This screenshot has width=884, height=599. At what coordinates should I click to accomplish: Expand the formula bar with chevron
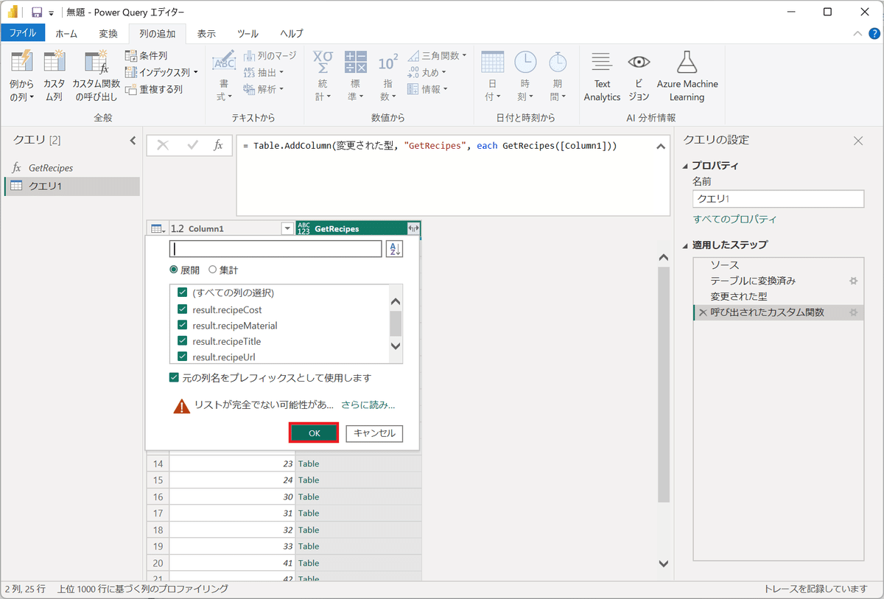click(x=661, y=146)
